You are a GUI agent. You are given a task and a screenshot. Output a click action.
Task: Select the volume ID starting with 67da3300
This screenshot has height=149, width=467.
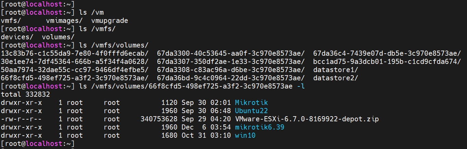click(x=231, y=53)
